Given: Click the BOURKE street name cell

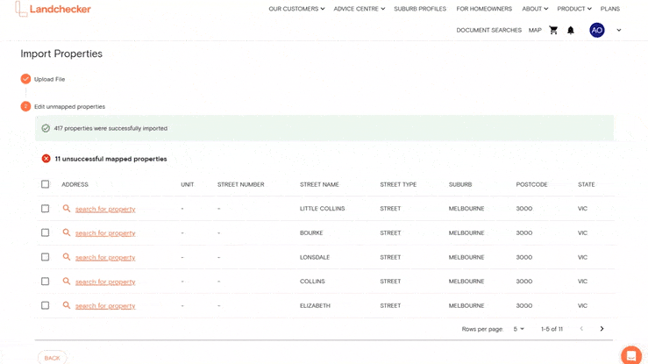Looking at the screenshot, I should click(311, 232).
